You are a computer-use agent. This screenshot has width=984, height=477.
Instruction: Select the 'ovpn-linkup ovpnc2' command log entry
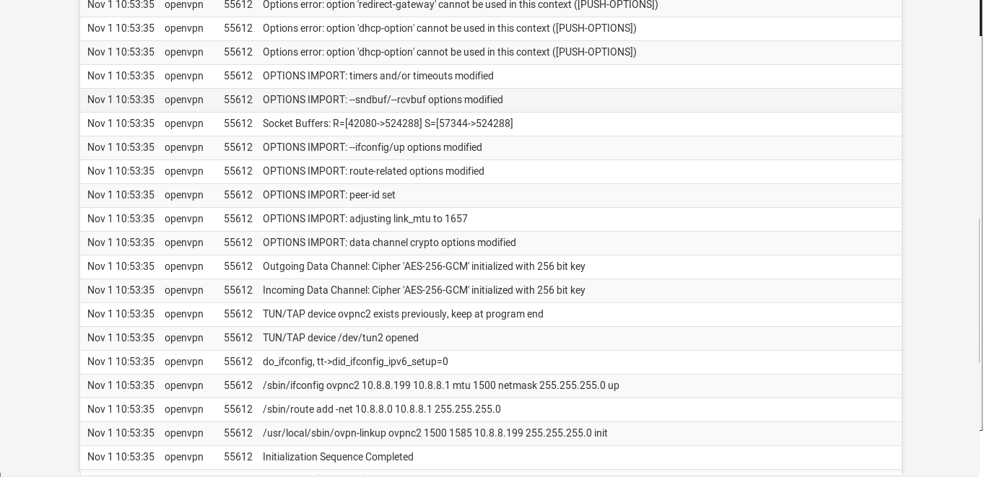click(435, 433)
